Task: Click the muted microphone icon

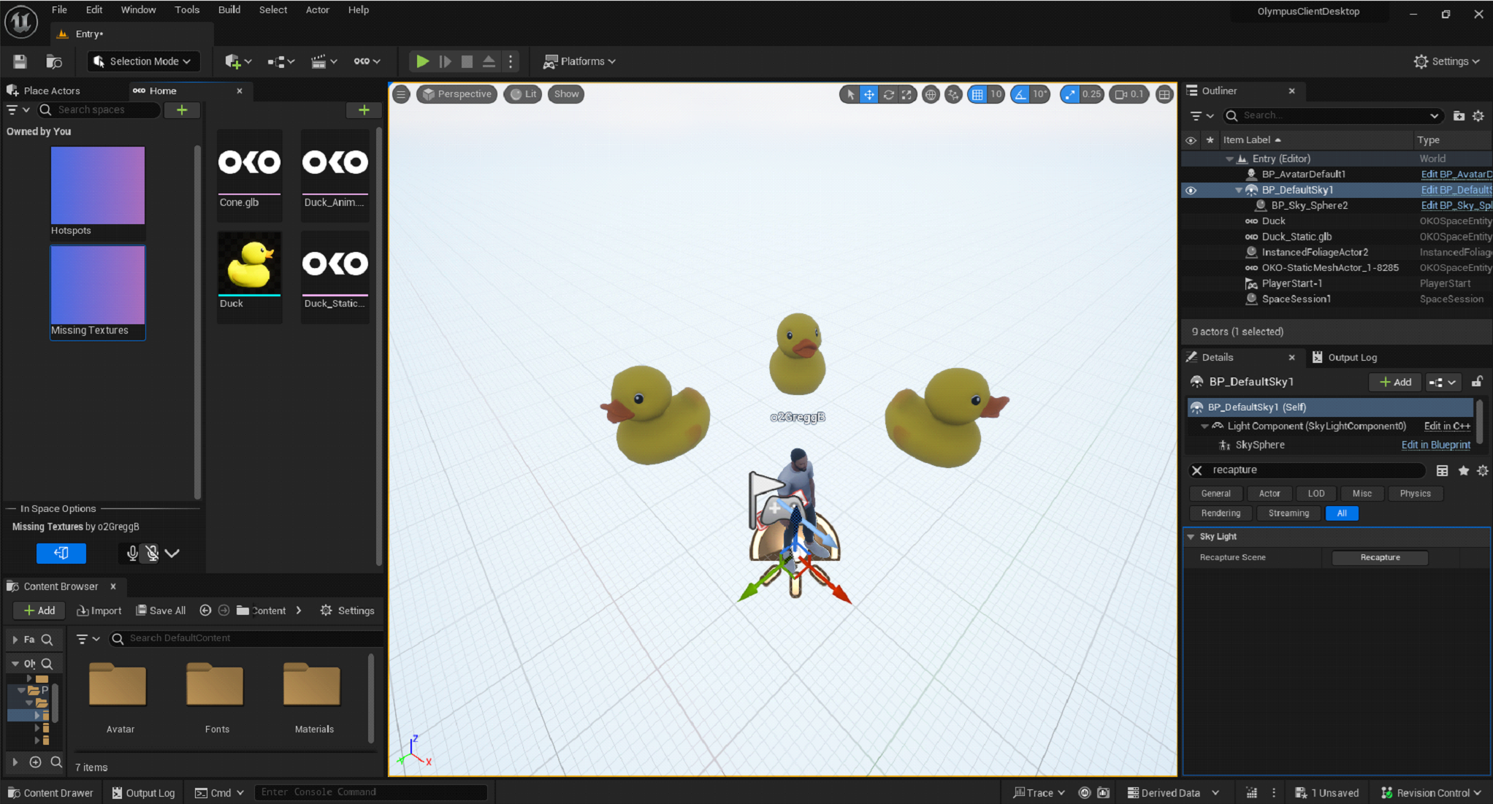Action: (152, 554)
